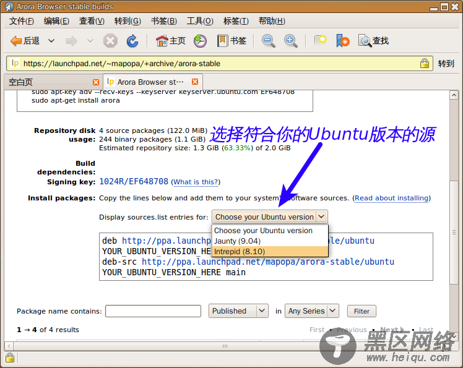Open the browsing history clock icon
This screenshot has width=463, height=368.
click(x=200, y=41)
